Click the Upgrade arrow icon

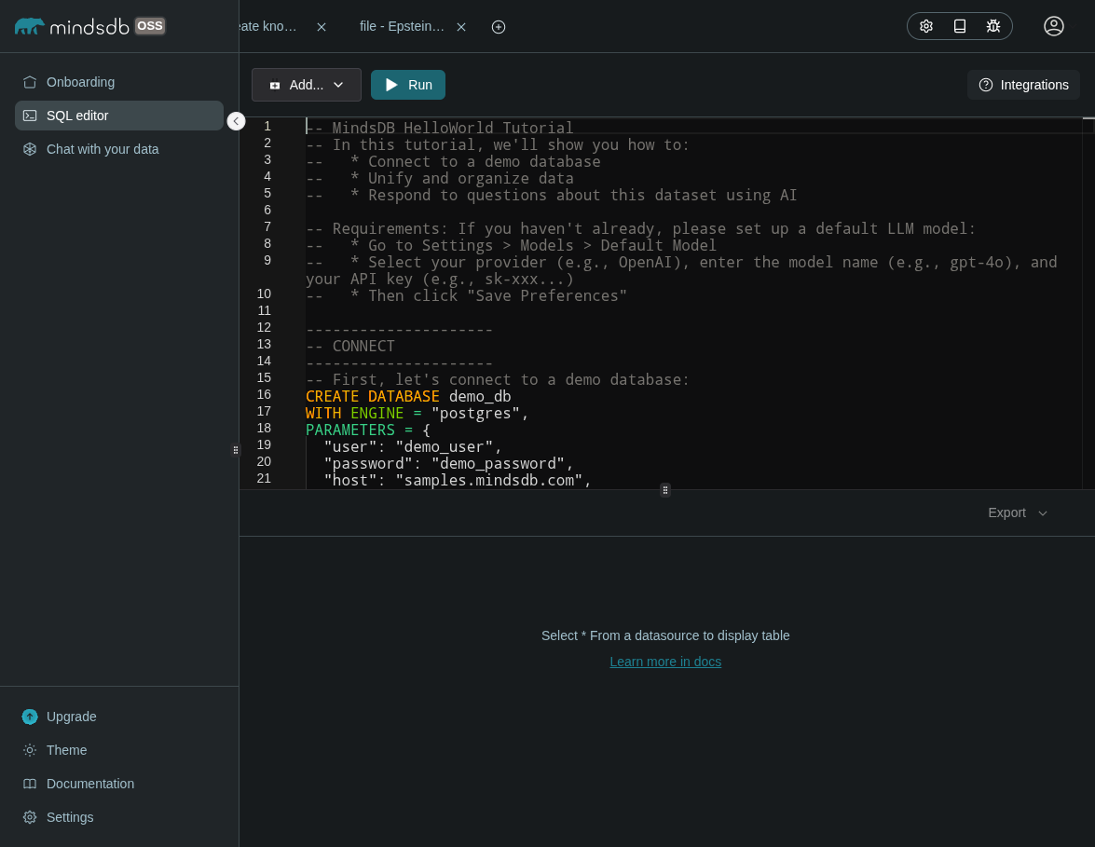pos(29,717)
